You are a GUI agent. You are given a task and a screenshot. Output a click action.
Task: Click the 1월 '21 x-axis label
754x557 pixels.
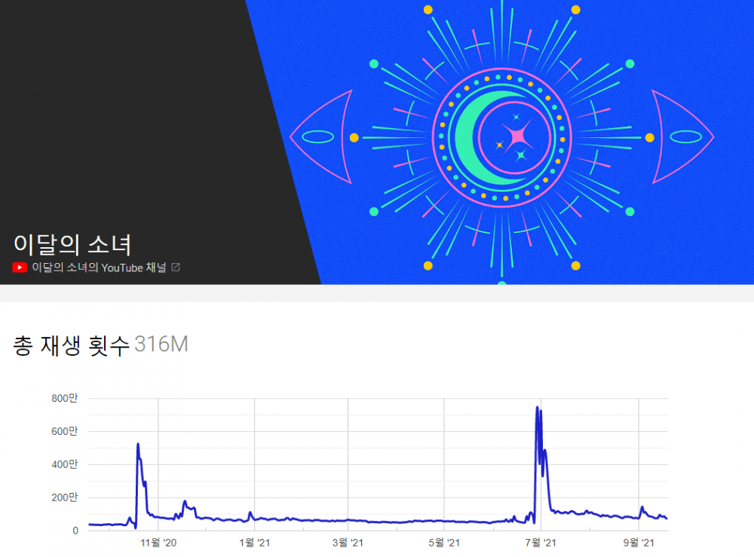[254, 543]
